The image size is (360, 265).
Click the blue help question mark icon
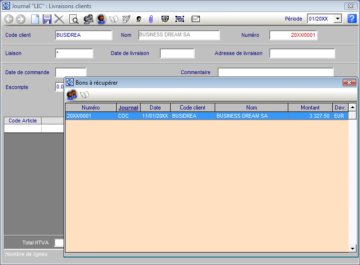pyautogui.click(x=352, y=19)
